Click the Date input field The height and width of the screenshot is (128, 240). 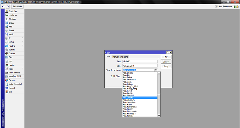click(x=140, y=66)
